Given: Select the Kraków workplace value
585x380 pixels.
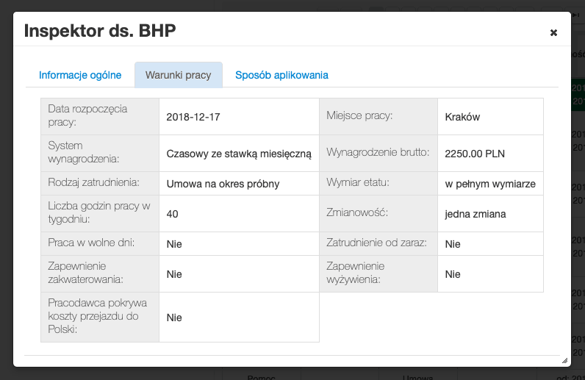Looking at the screenshot, I should (x=462, y=117).
